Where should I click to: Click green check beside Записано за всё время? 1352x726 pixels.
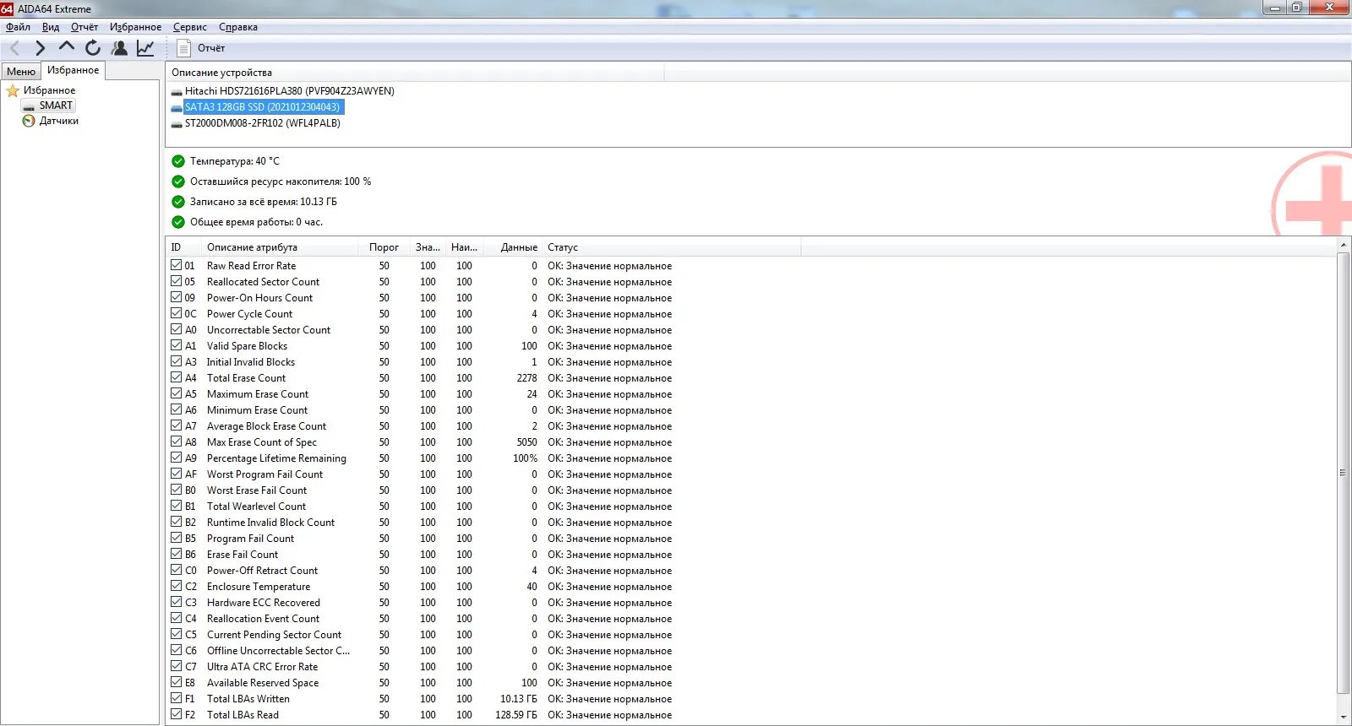point(178,202)
